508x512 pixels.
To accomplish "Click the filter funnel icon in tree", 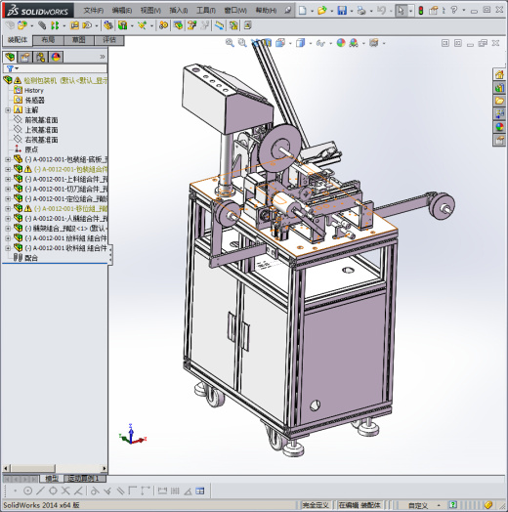I will tap(10, 68).
